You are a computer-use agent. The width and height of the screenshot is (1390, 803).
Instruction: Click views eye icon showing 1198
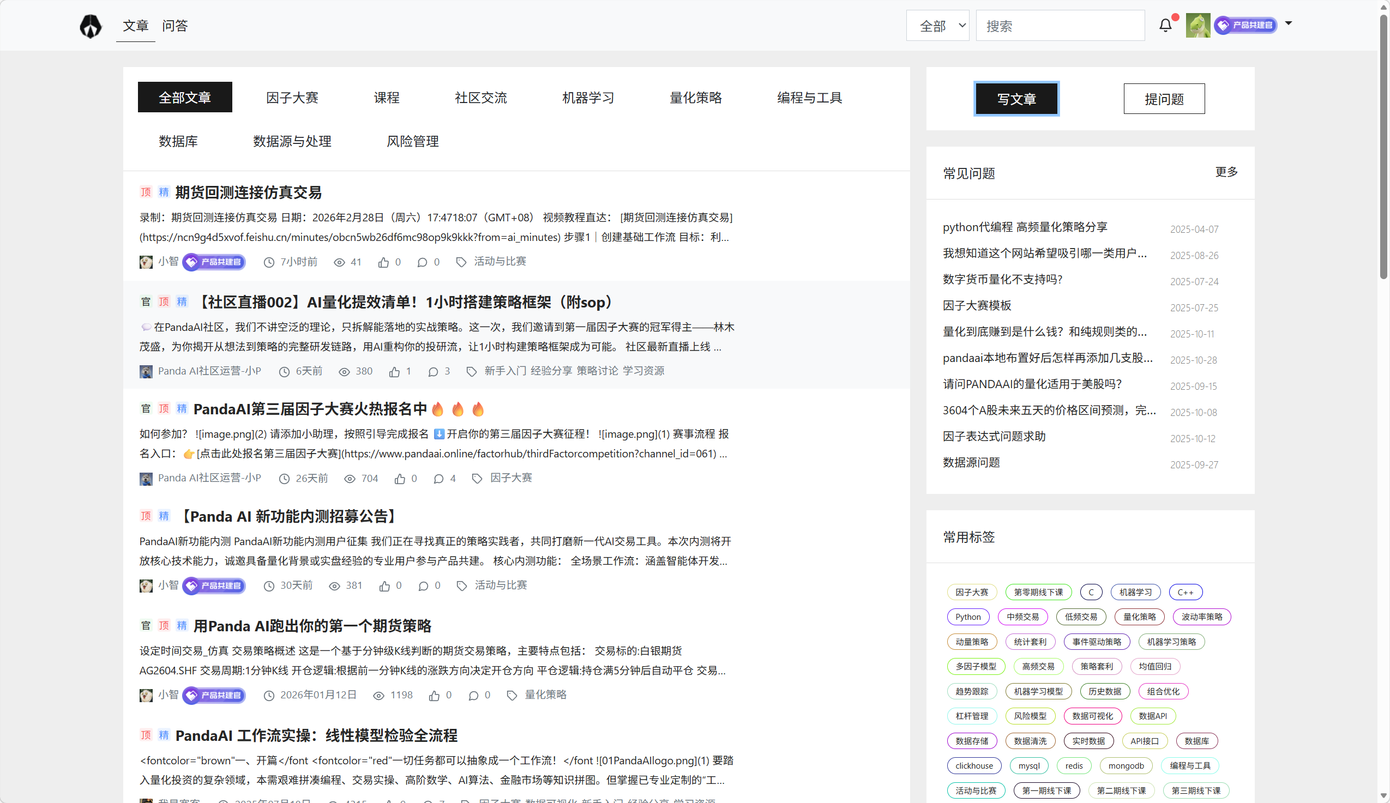(378, 696)
